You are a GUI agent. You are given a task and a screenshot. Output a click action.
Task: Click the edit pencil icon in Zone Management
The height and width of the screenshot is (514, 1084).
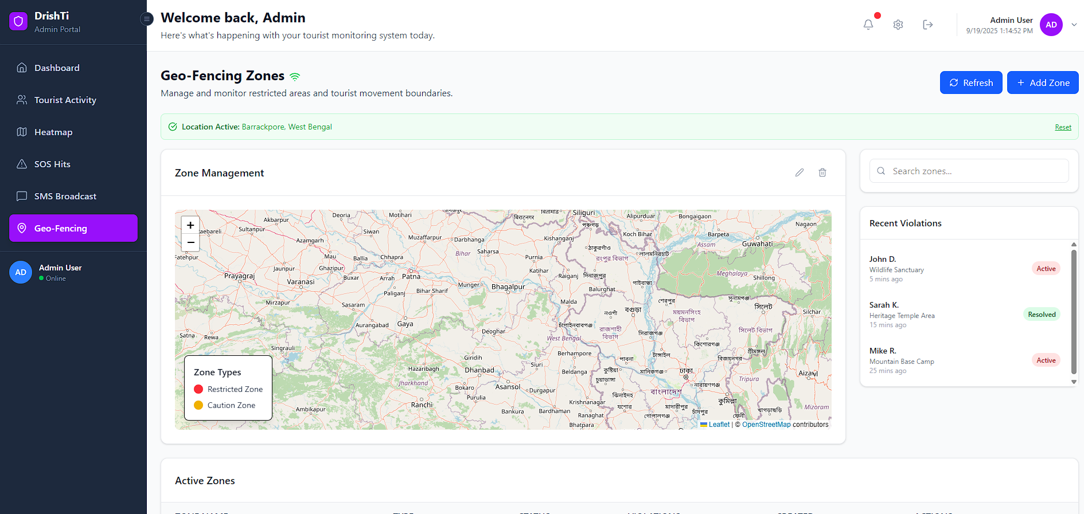[800, 172]
